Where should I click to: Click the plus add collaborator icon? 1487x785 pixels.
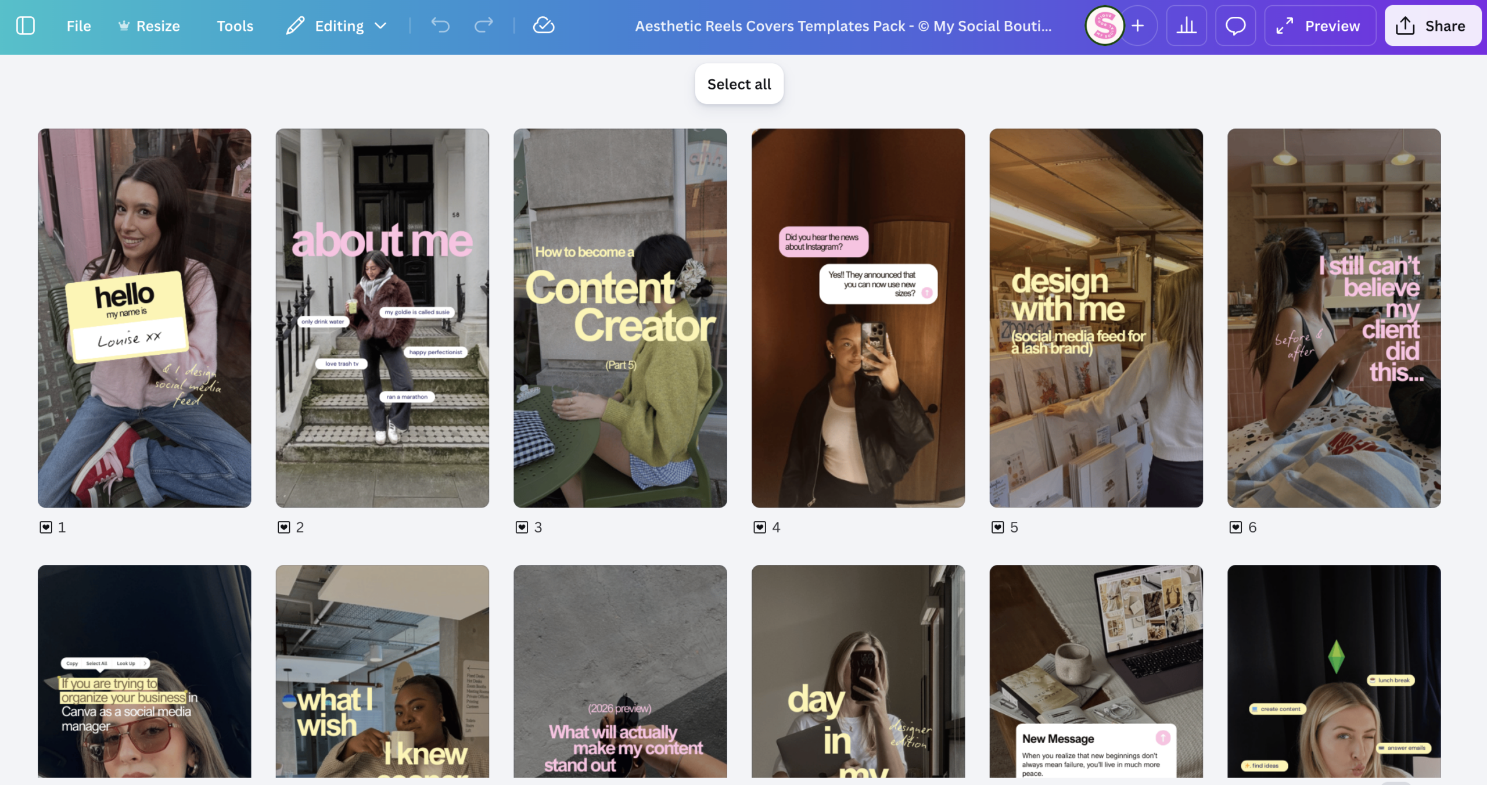pos(1138,26)
